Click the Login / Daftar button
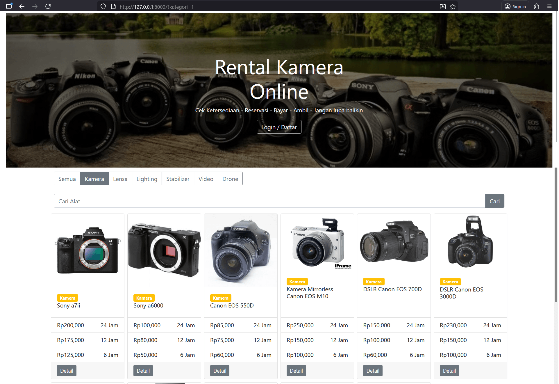 point(279,127)
